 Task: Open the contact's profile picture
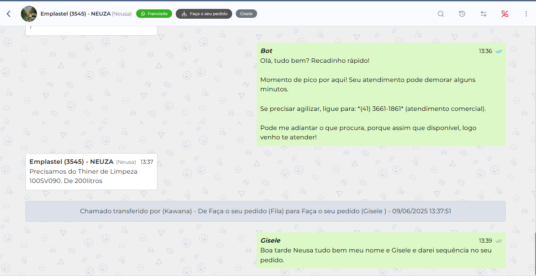coord(29,14)
